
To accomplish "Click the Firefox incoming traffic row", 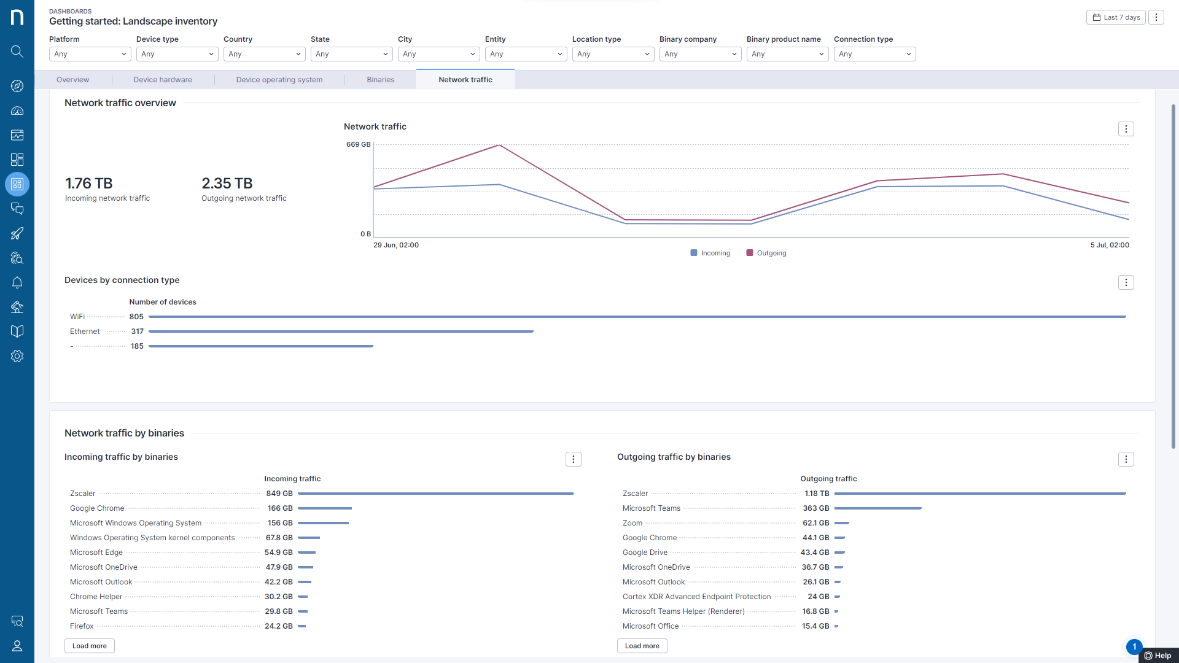I will 322,626.
